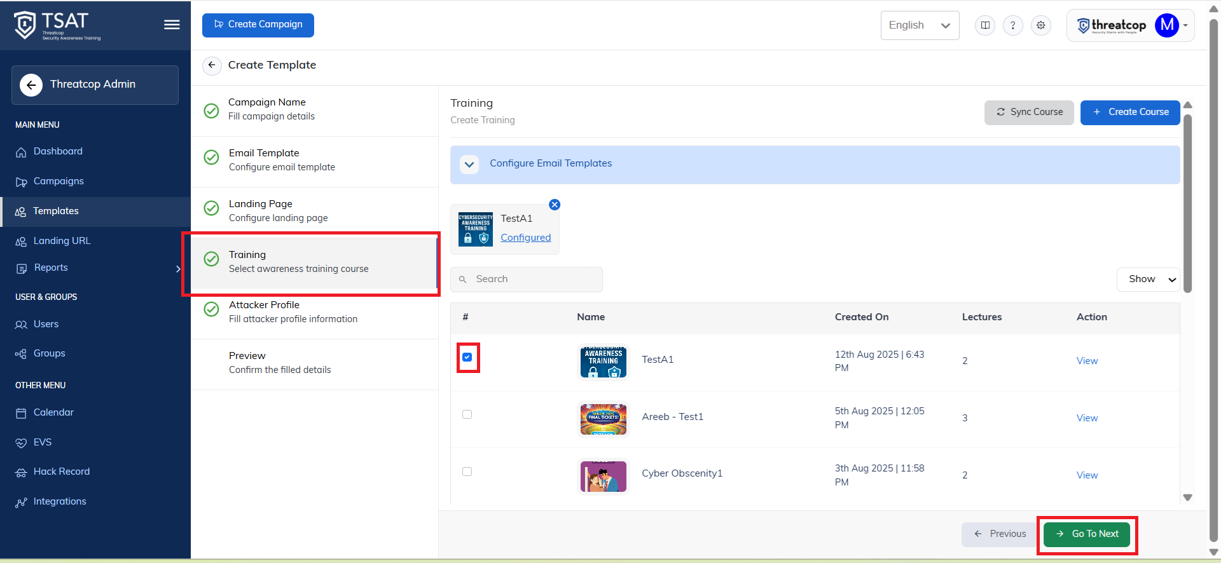Open the Show dropdown
1221x563 pixels.
point(1149,280)
